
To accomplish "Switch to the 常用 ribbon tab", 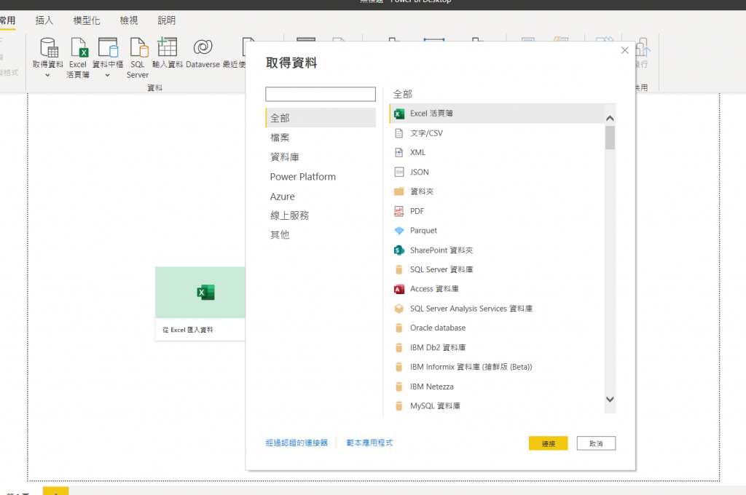I will pyautogui.click(x=7, y=20).
